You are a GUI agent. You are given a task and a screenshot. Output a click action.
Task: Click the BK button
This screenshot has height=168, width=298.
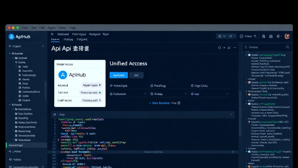click(x=136, y=75)
